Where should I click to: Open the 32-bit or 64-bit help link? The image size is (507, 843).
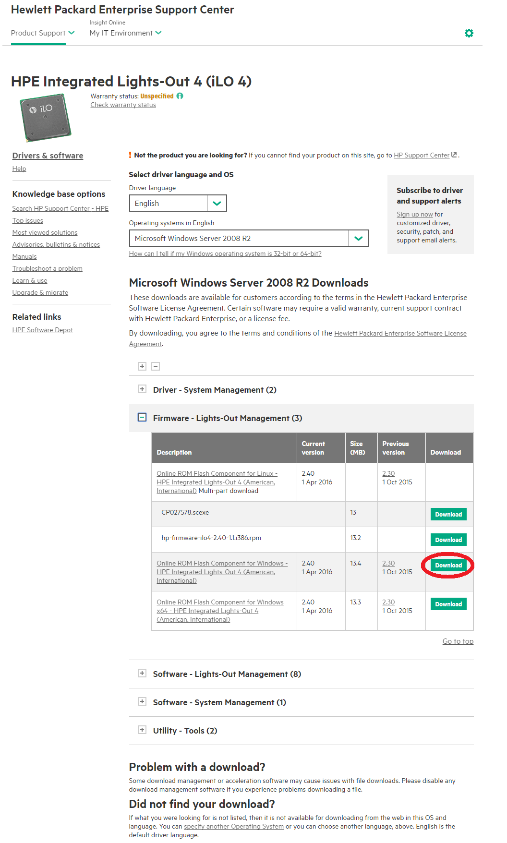coord(225,253)
